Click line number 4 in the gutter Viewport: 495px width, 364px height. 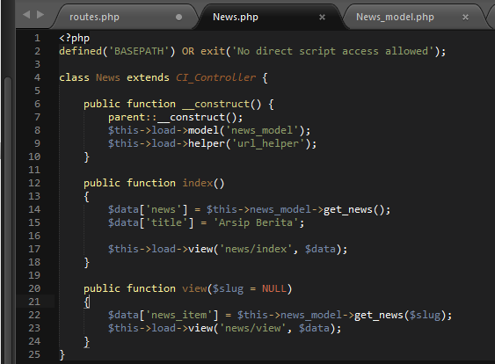[x=37, y=77]
